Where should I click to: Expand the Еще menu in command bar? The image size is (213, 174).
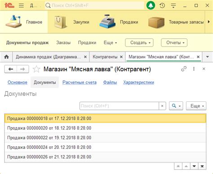110,43
